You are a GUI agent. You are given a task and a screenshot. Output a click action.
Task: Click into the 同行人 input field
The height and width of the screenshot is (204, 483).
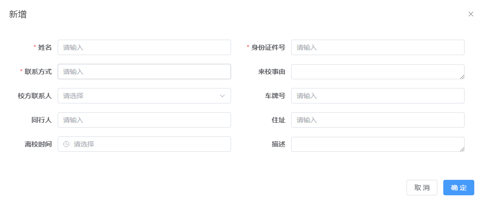pyautogui.click(x=144, y=120)
